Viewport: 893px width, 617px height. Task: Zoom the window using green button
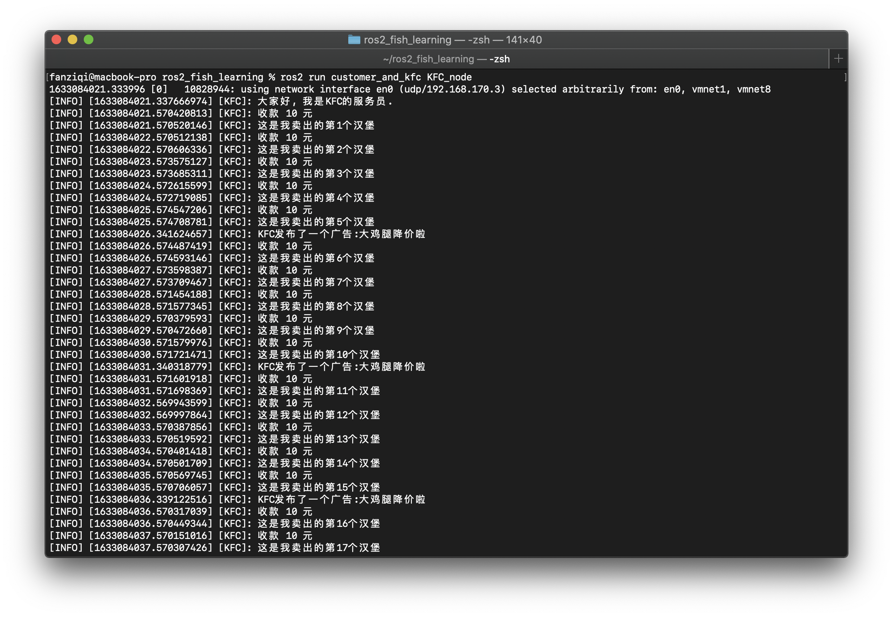(89, 39)
